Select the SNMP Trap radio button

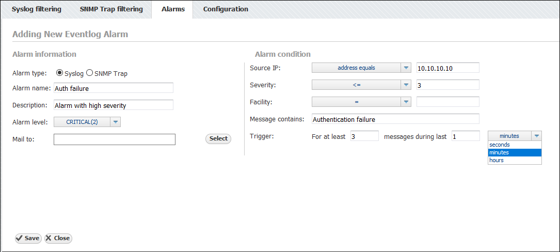[x=89, y=73]
